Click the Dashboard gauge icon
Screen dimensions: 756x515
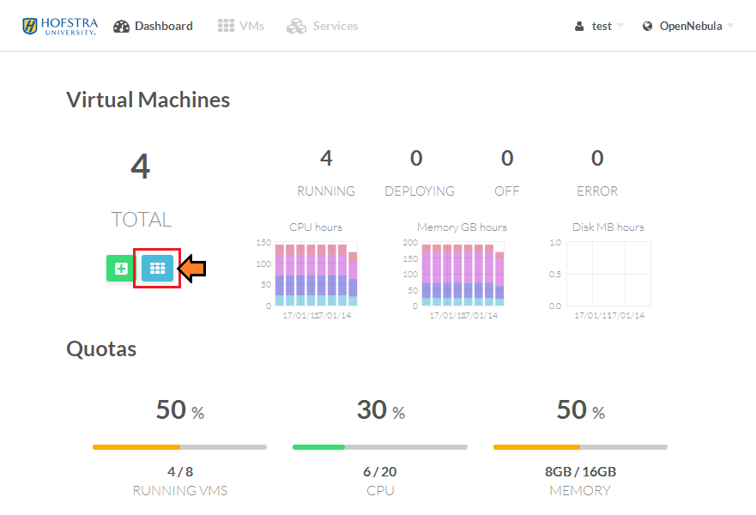[x=122, y=27]
